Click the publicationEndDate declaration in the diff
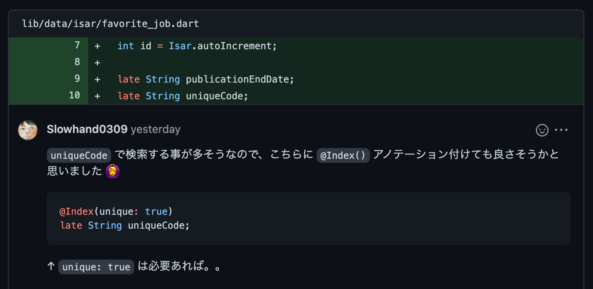The image size is (593, 289). tap(206, 79)
